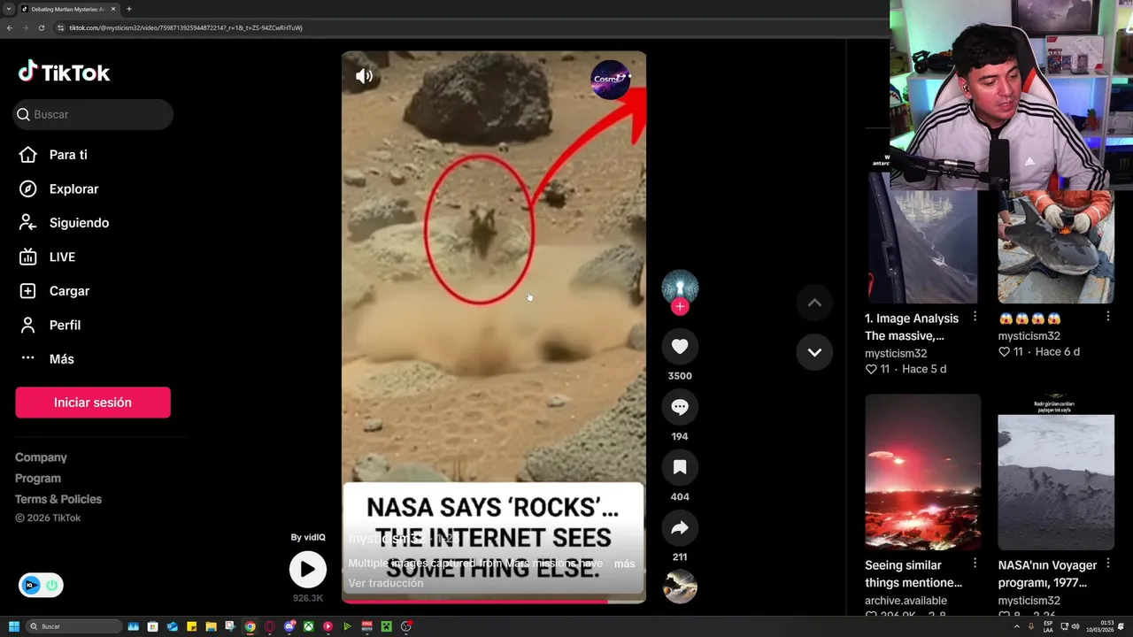The width and height of the screenshot is (1133, 637).
Task: Show hidden system tray icons
Action: [x=1016, y=626]
